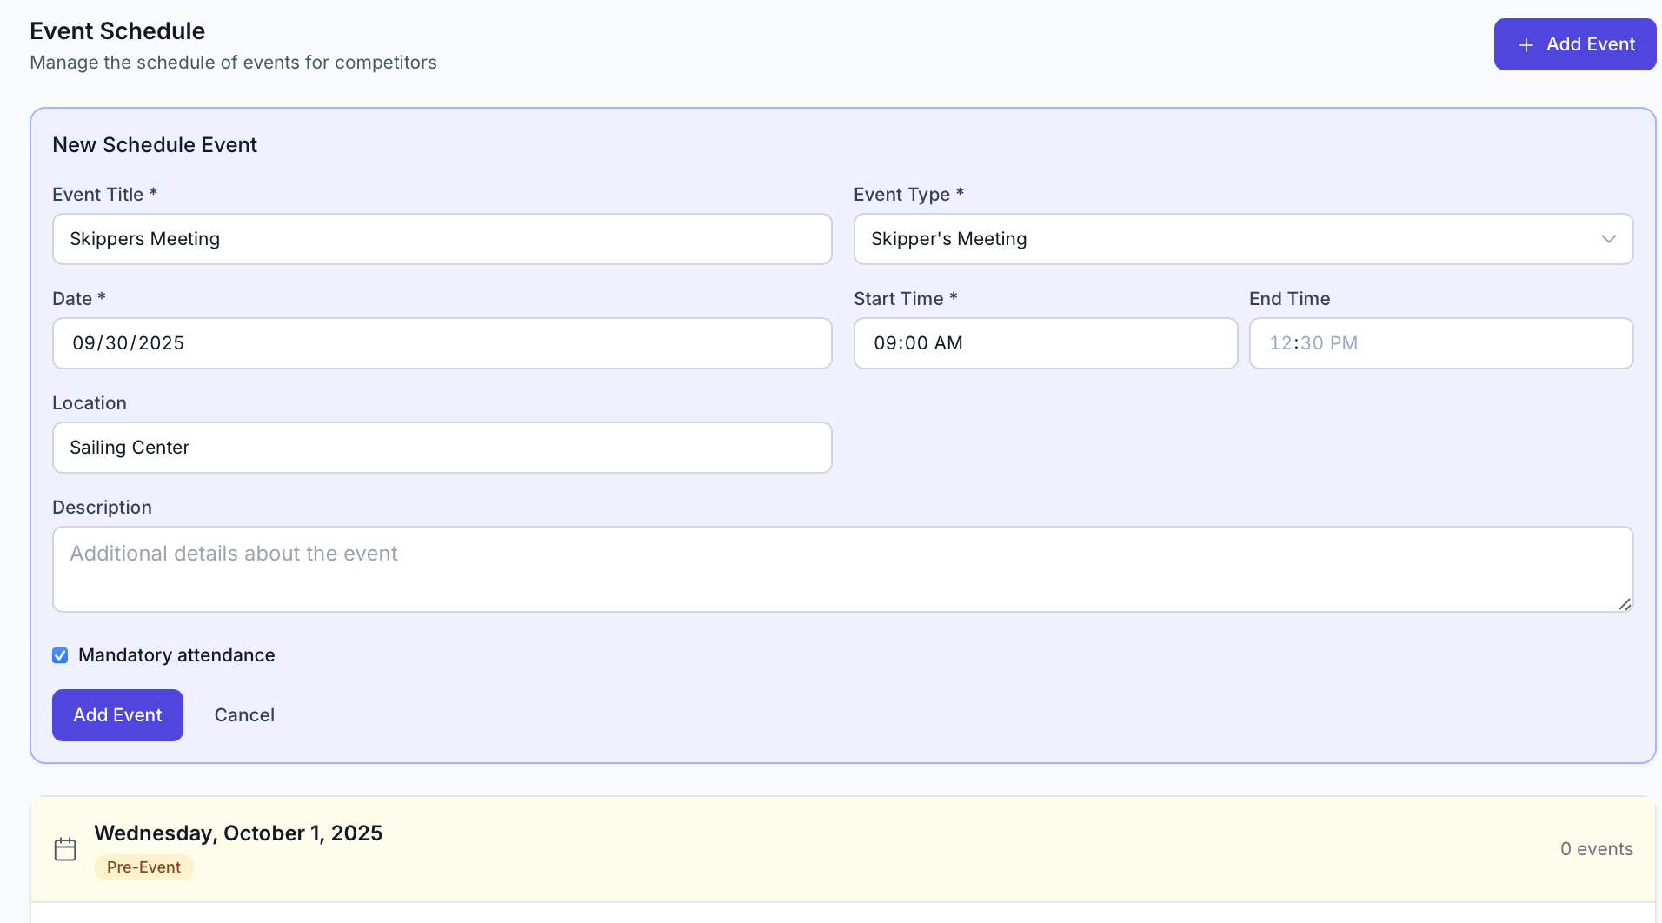1662x923 pixels.
Task: Click inside the Start Time field
Action: (x=1046, y=343)
